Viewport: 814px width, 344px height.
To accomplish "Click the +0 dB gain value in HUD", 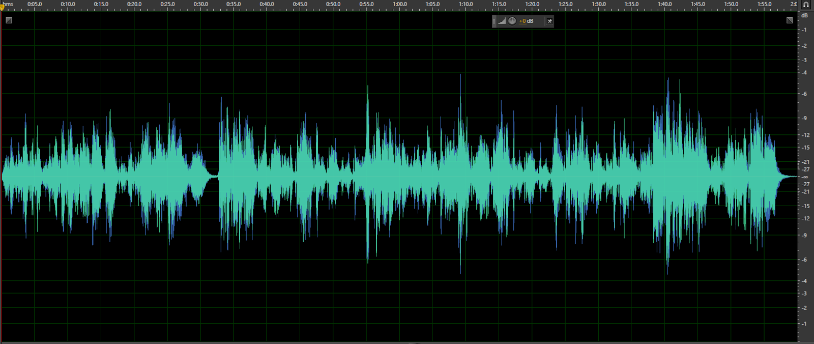I will click(526, 21).
